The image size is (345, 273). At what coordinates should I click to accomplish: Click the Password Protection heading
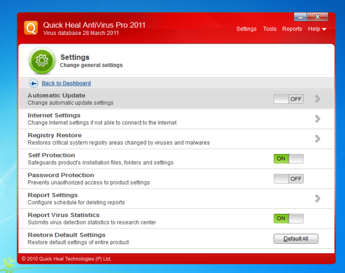tap(61, 175)
